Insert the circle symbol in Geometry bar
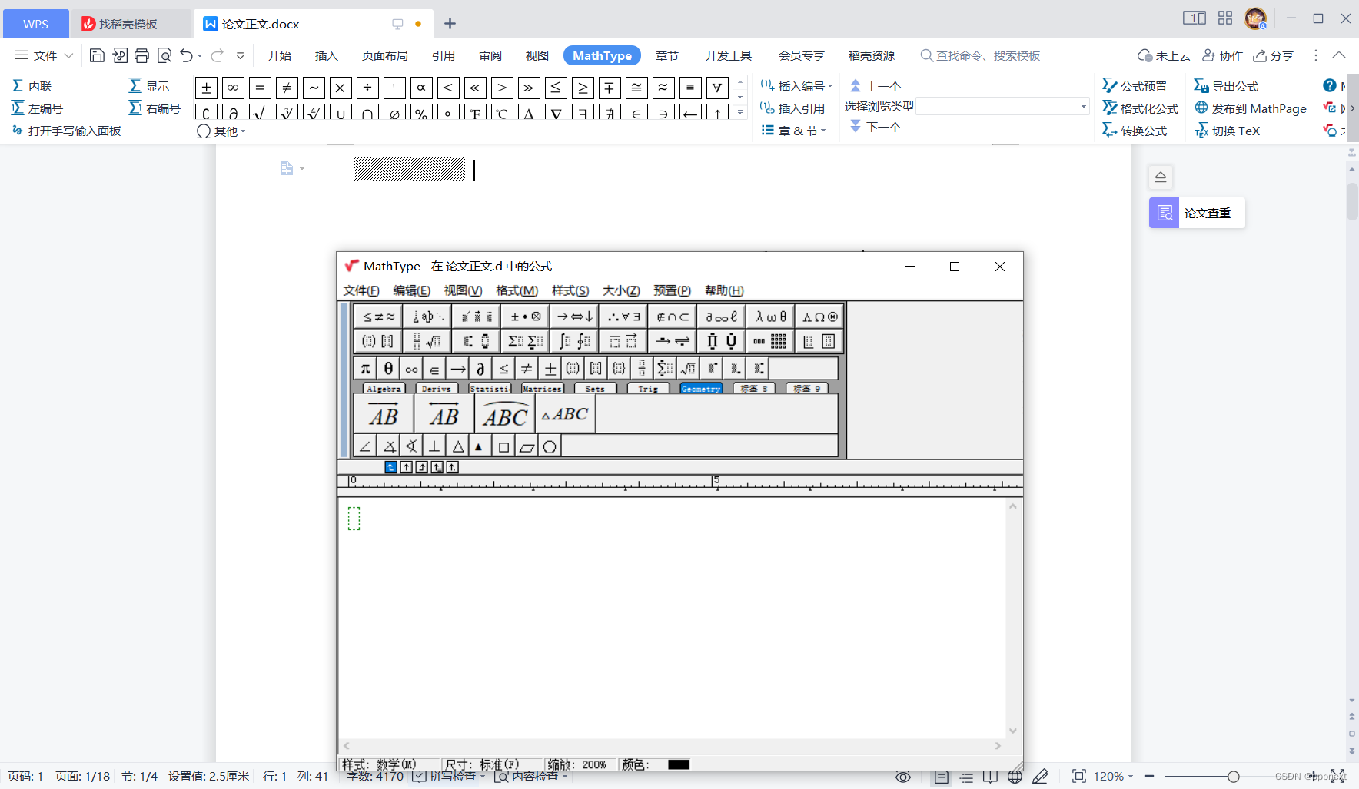This screenshot has height=789, width=1359. click(550, 446)
